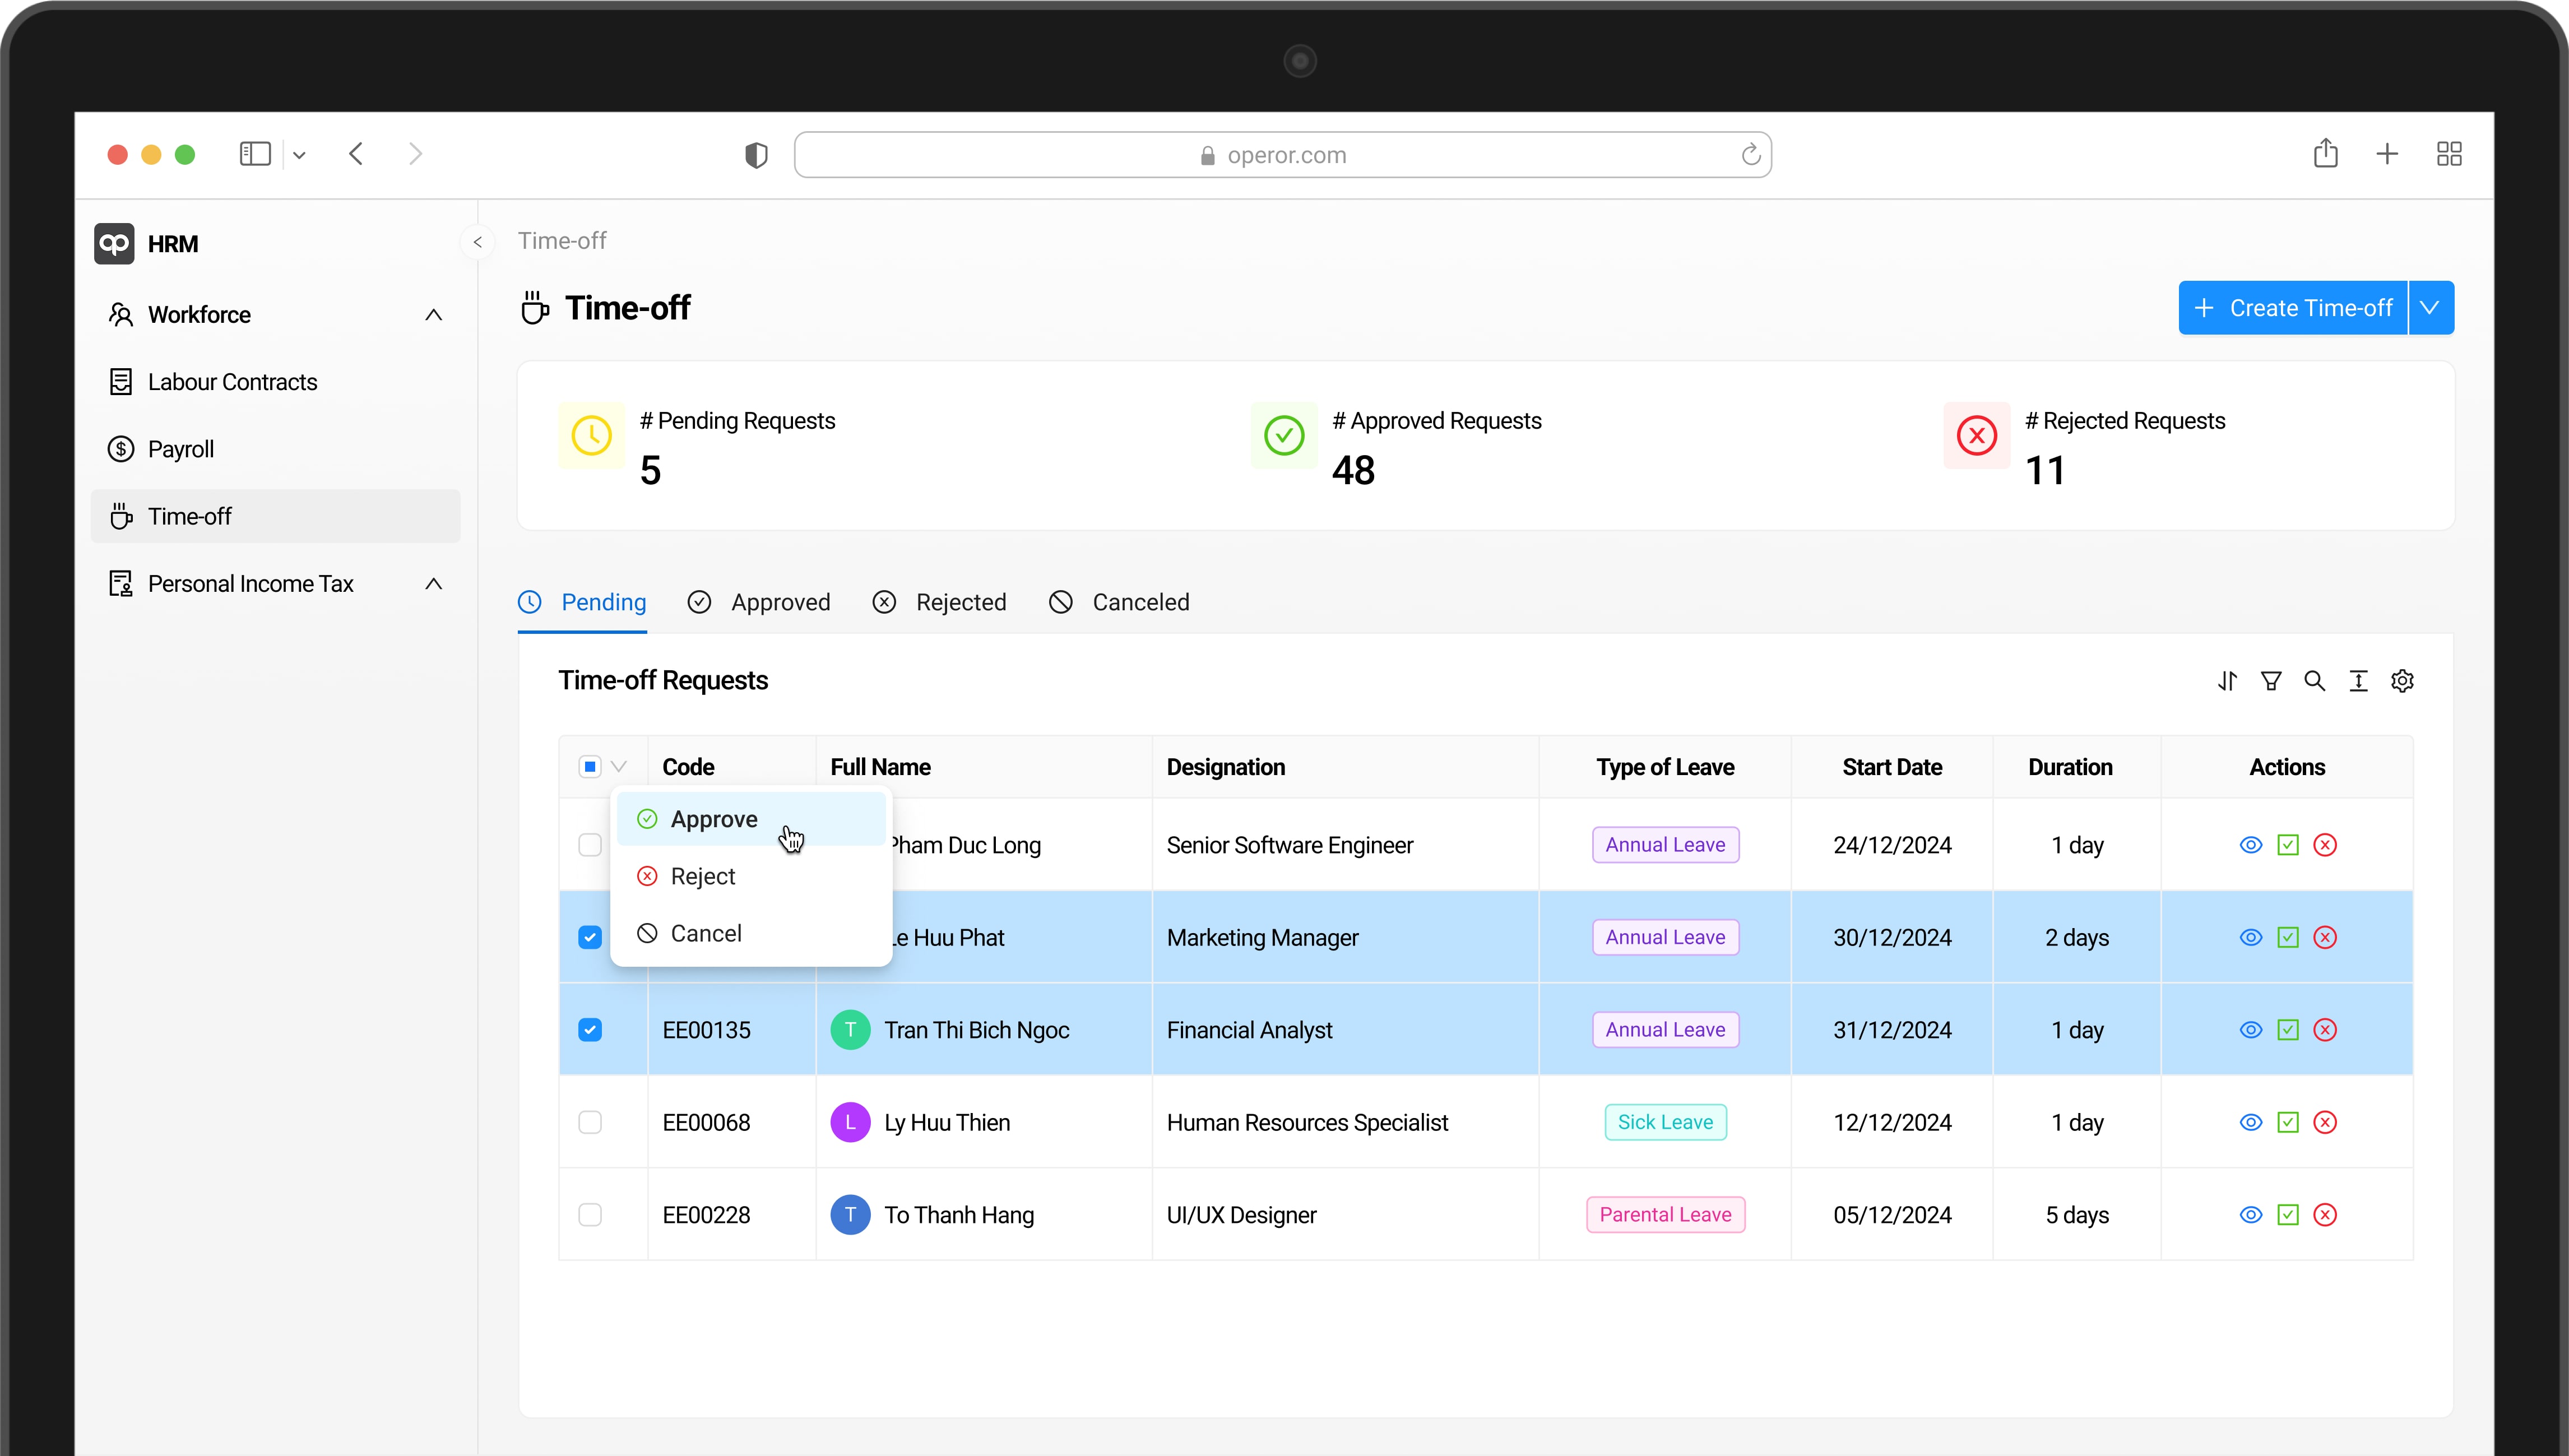2569x1456 pixels.
Task: Click the Start Date column header
Action: 1892,767
